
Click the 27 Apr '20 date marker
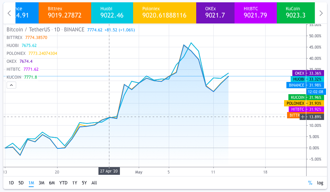tap(109, 171)
